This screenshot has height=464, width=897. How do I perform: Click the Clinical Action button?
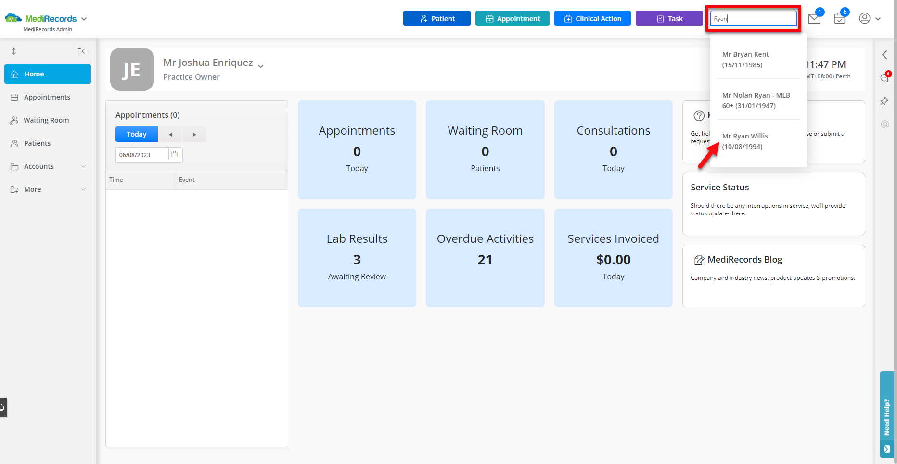coord(592,18)
